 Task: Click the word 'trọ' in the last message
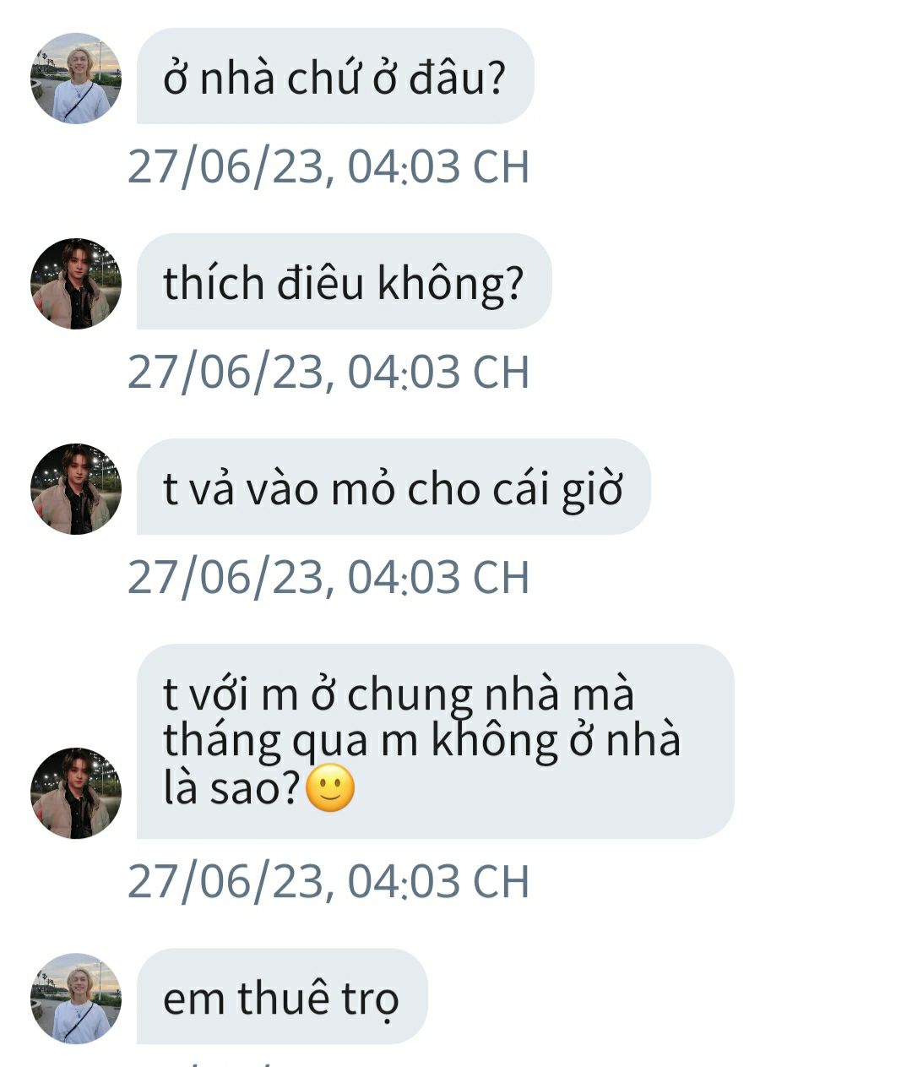click(x=370, y=999)
